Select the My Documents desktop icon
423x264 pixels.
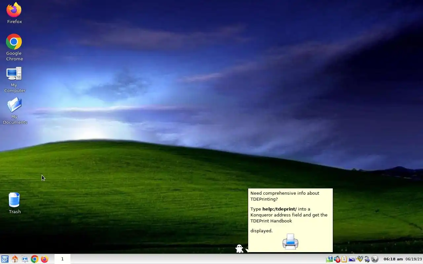(x=15, y=111)
